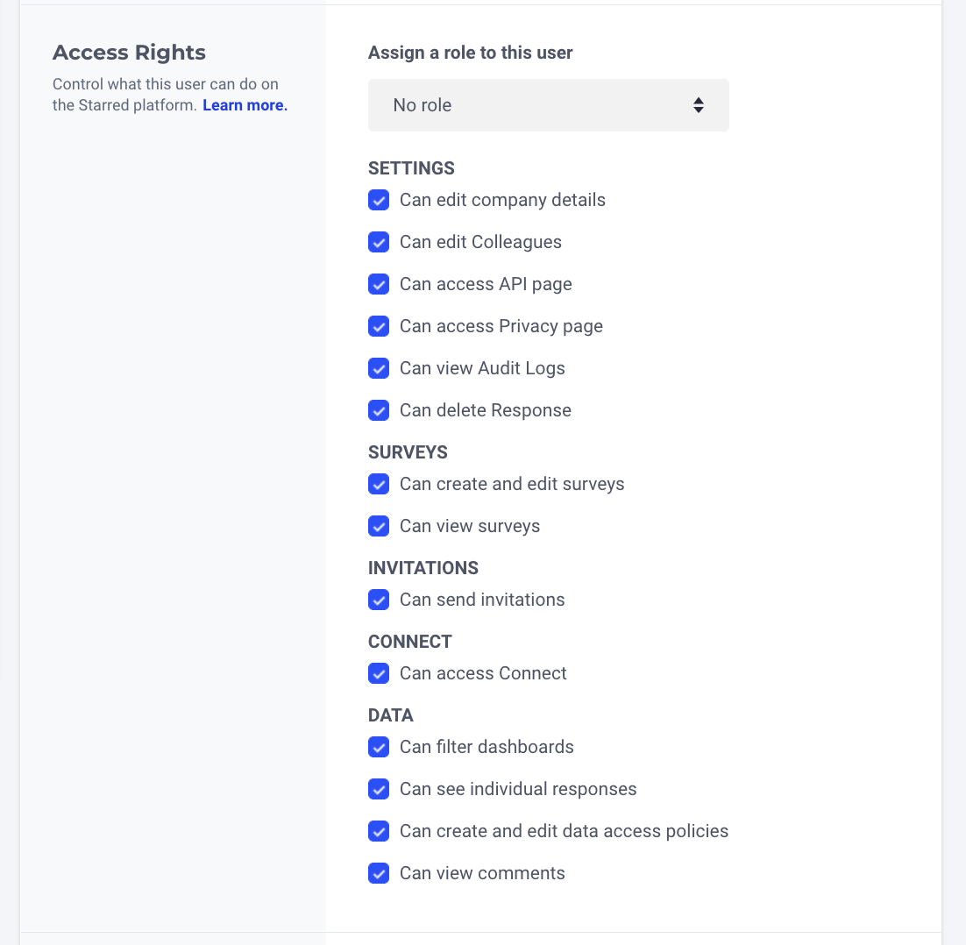Uncheck 'Can create and edit surveys'
The height and width of the screenshot is (945, 966).
(379, 484)
